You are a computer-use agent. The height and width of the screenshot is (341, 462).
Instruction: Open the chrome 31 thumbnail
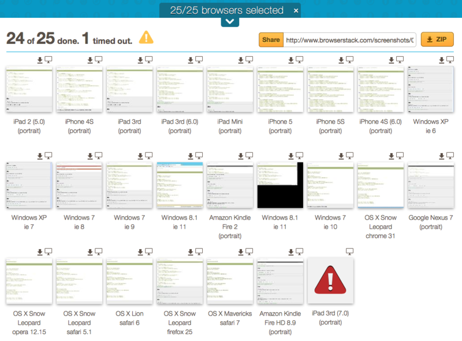[x=381, y=186]
